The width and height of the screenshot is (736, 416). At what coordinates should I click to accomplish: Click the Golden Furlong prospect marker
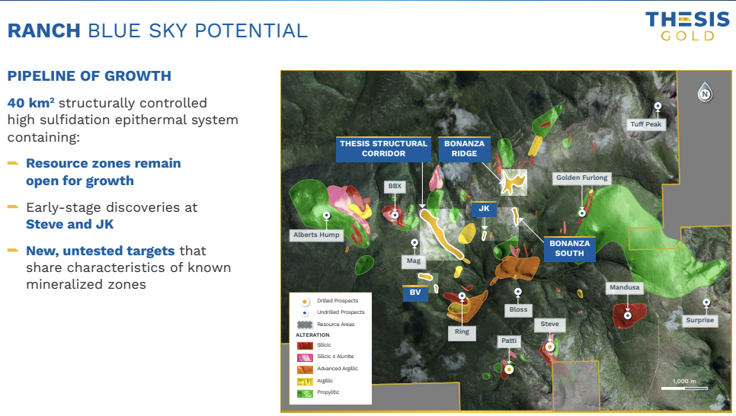(582, 213)
